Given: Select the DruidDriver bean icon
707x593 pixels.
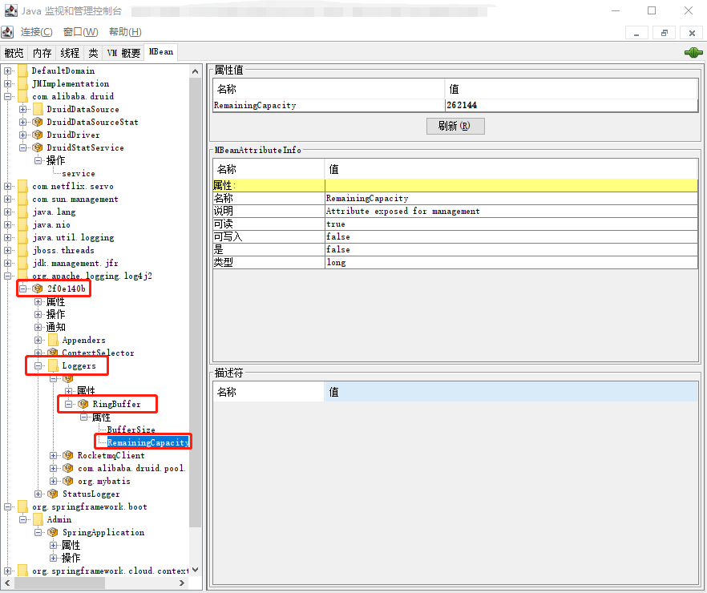Looking at the screenshot, I should (38, 135).
